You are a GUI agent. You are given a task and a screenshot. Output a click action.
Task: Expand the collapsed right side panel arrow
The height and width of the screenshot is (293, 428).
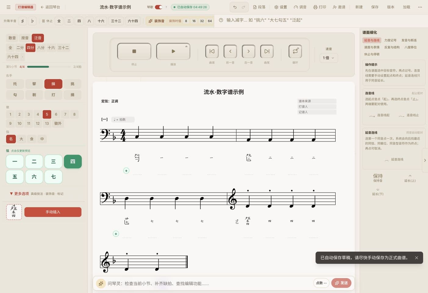[425, 160]
